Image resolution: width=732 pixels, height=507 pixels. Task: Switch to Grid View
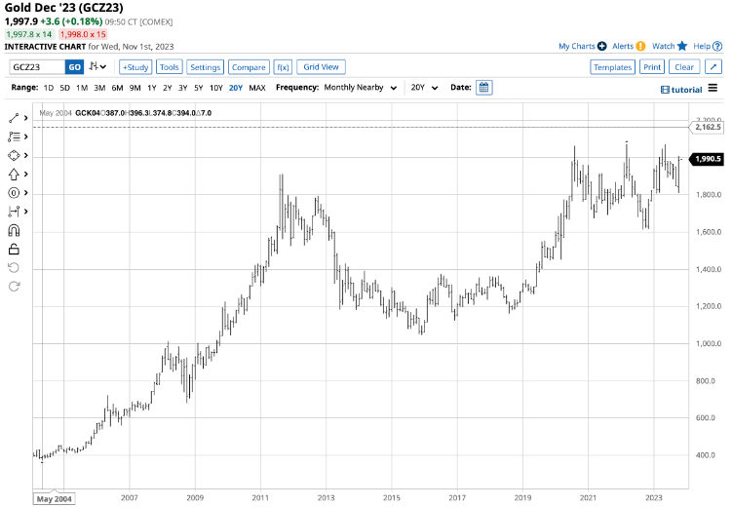(x=322, y=66)
